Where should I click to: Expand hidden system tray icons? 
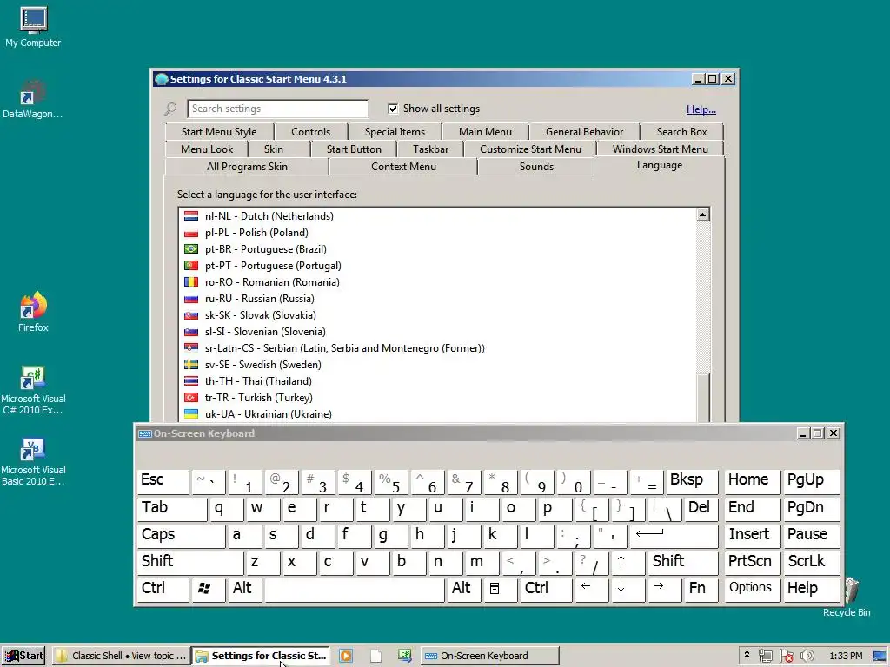click(747, 655)
